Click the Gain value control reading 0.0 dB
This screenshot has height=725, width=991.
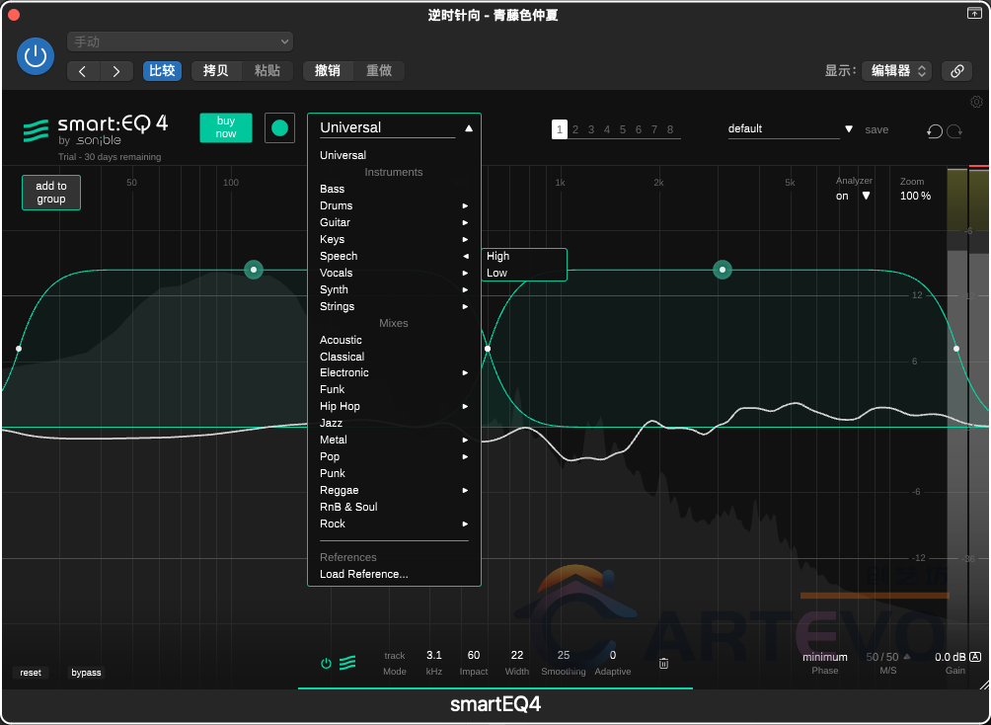[951, 657]
